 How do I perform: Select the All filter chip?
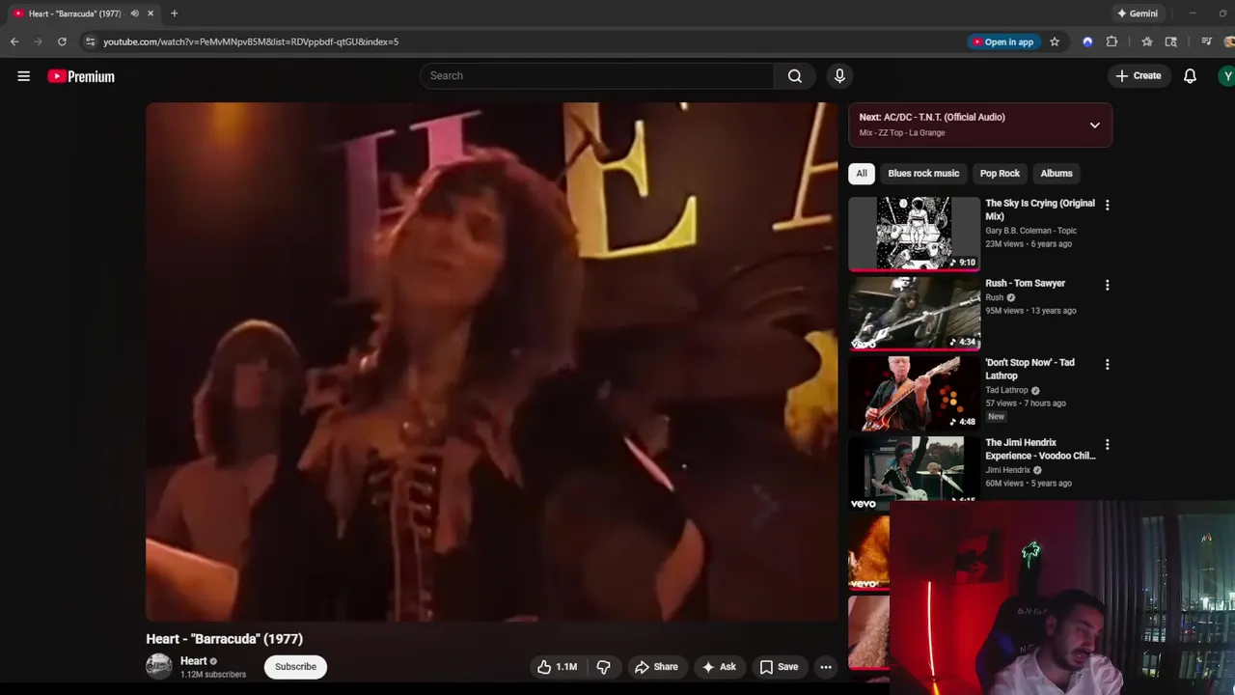pos(862,173)
